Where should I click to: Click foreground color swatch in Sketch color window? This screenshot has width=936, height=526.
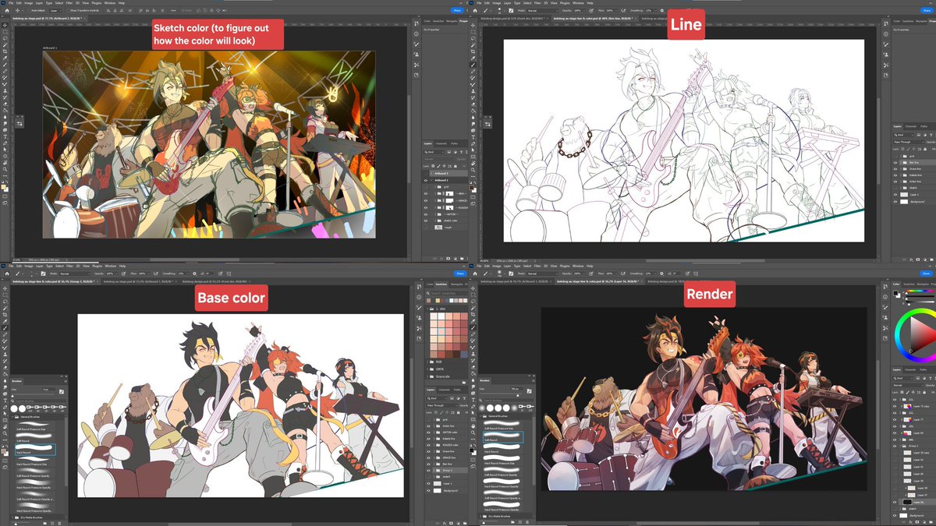point(3,187)
